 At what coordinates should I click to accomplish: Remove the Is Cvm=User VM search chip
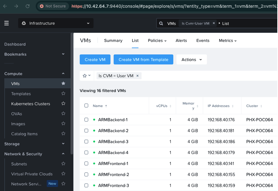point(214,23)
